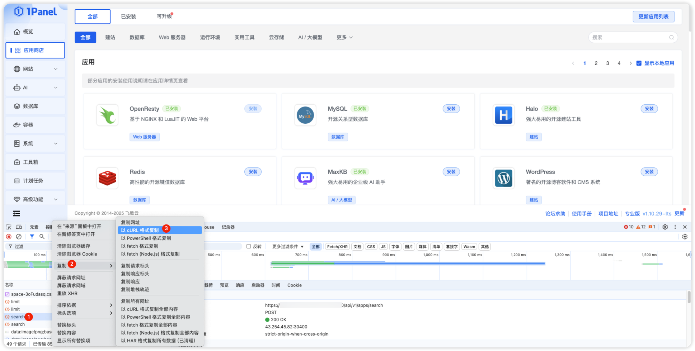Viewport: 695px width, 351px height.
Task: Toggle the CSS request type filter
Action: pos(371,246)
